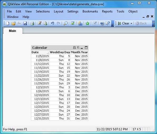Click the WeekDay column header
157x134 pixels.
pyautogui.click(x=57, y=52)
